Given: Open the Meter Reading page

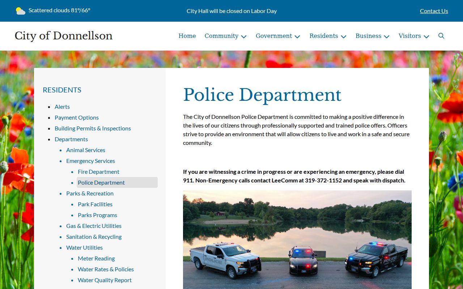Looking at the screenshot, I should pyautogui.click(x=96, y=258).
